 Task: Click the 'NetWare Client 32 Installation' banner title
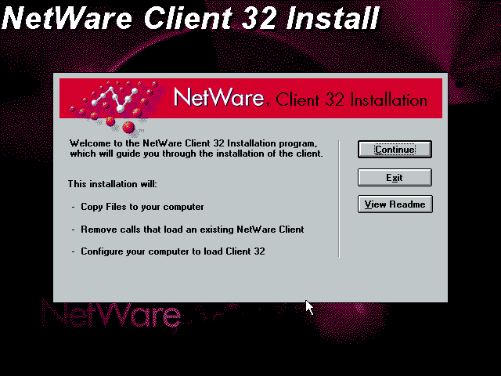(x=301, y=98)
